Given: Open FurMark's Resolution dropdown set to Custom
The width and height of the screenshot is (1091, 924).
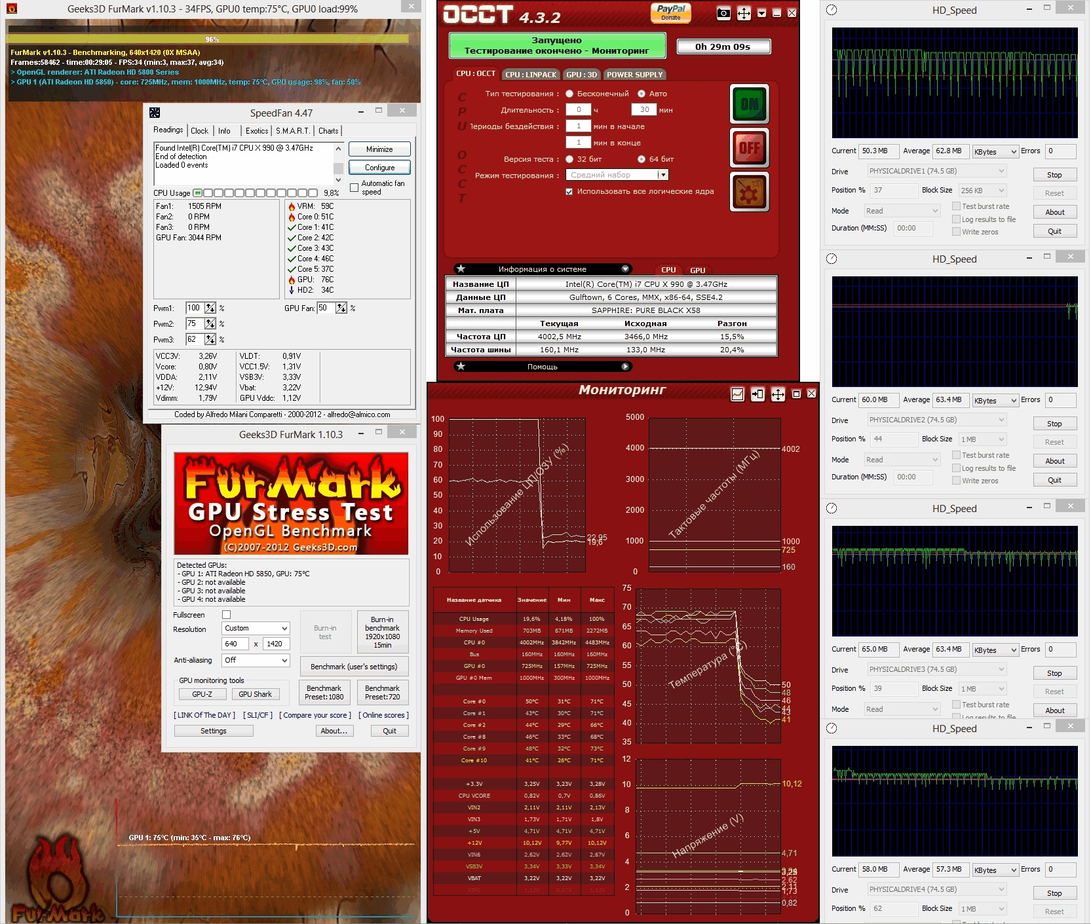Looking at the screenshot, I should (256, 628).
